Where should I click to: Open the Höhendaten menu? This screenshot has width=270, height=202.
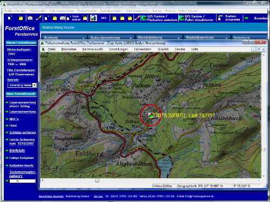click(x=143, y=49)
